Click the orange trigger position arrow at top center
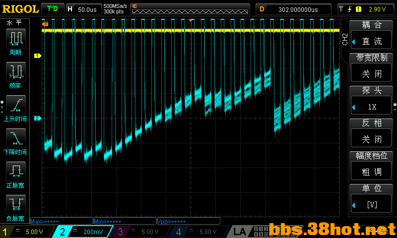Screen dimensions: 397x238 point(191,20)
